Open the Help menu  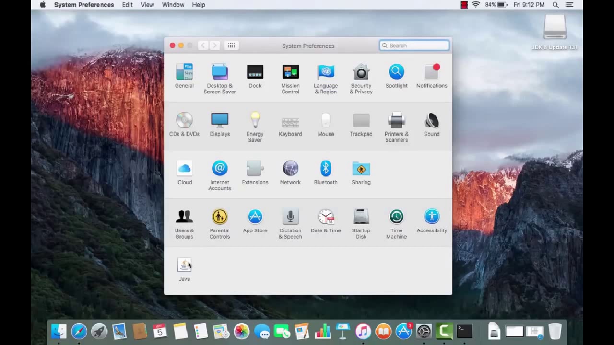tap(199, 5)
